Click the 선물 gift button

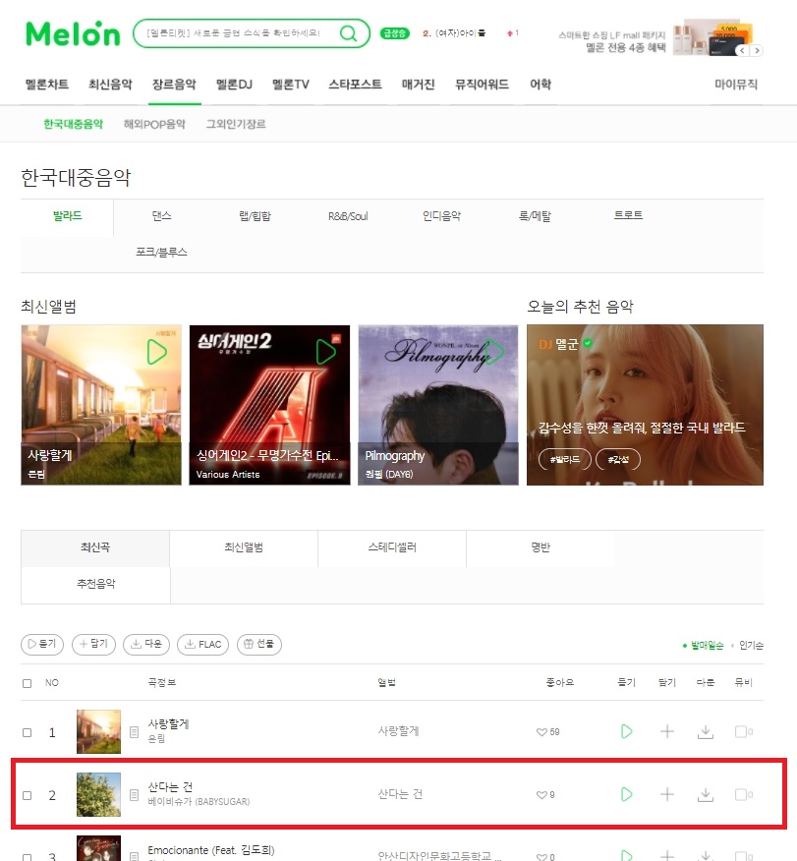coord(259,644)
